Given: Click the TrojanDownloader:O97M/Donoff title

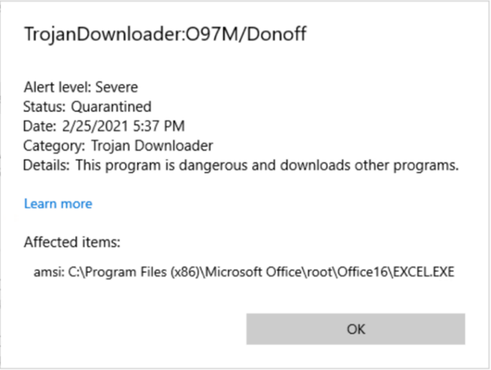Looking at the screenshot, I should (165, 34).
